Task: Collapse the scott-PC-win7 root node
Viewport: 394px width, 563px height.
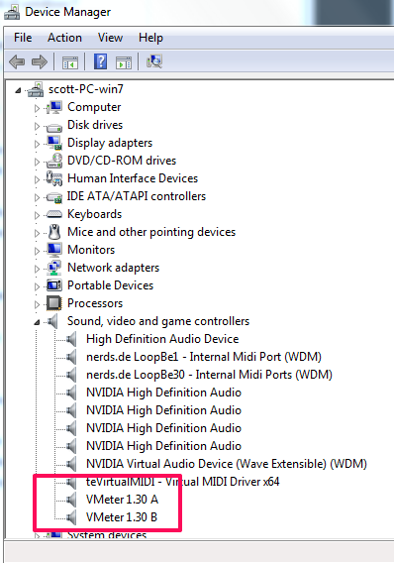Action: tap(18, 91)
